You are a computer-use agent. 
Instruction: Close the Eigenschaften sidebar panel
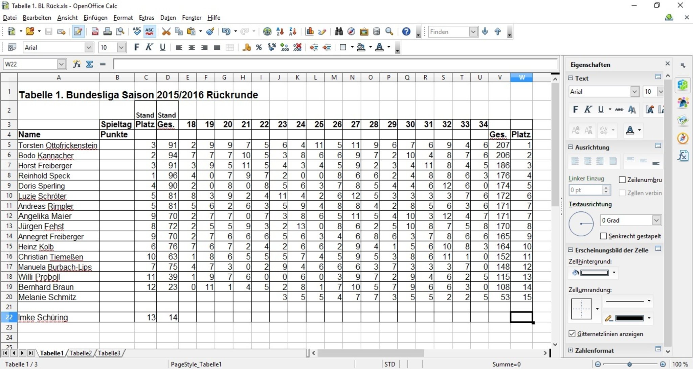pyautogui.click(x=667, y=64)
